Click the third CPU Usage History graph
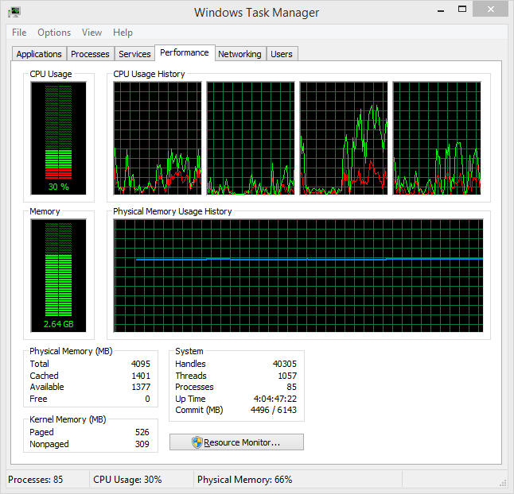This screenshot has height=494, width=514. (x=344, y=138)
